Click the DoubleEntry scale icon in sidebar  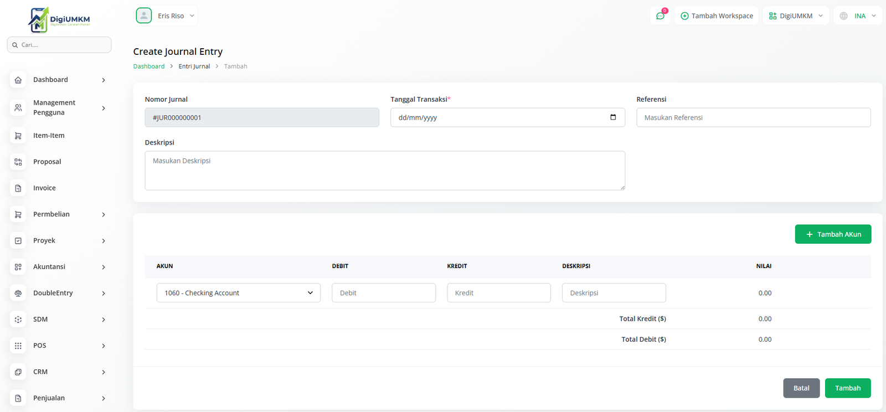click(x=18, y=293)
